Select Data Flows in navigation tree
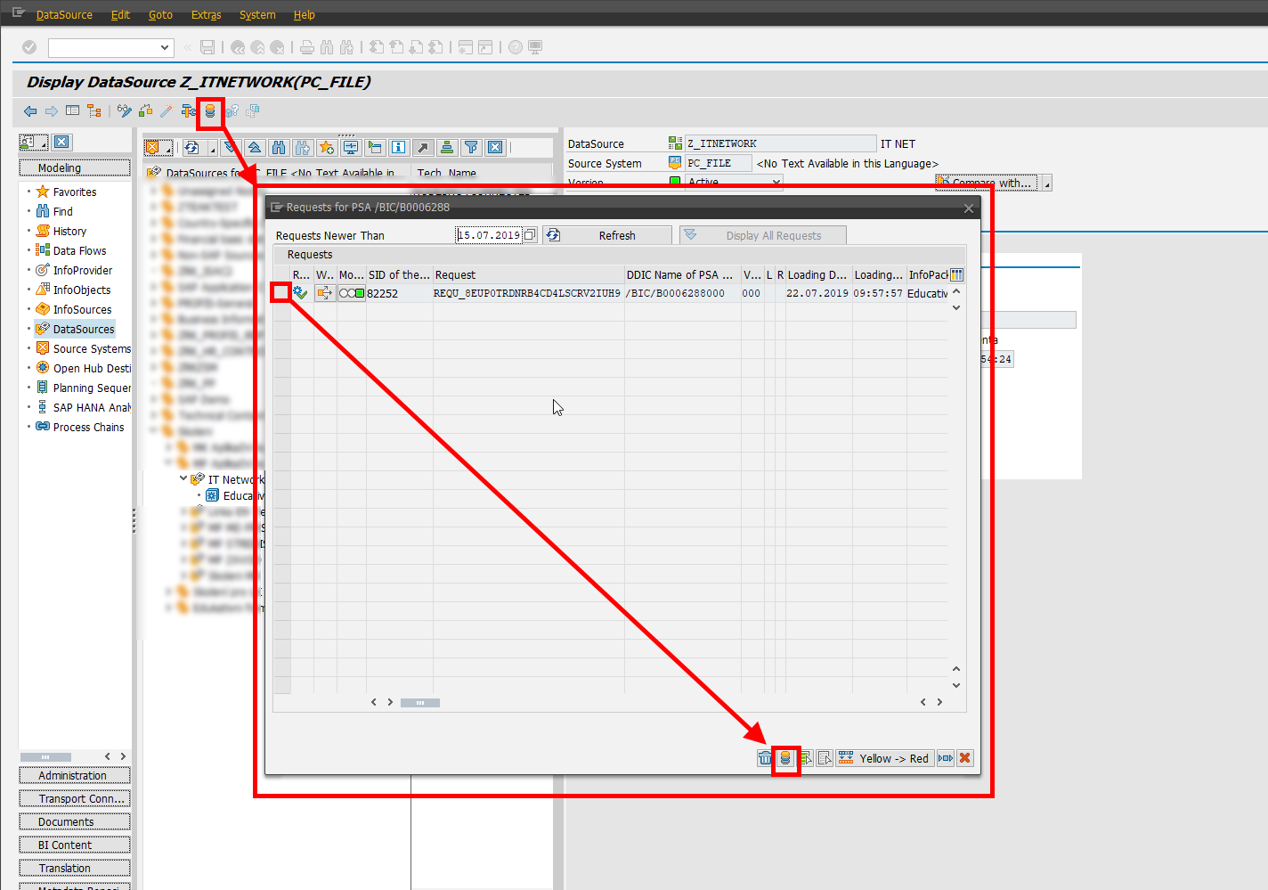The width and height of the screenshot is (1268, 890). (x=79, y=250)
